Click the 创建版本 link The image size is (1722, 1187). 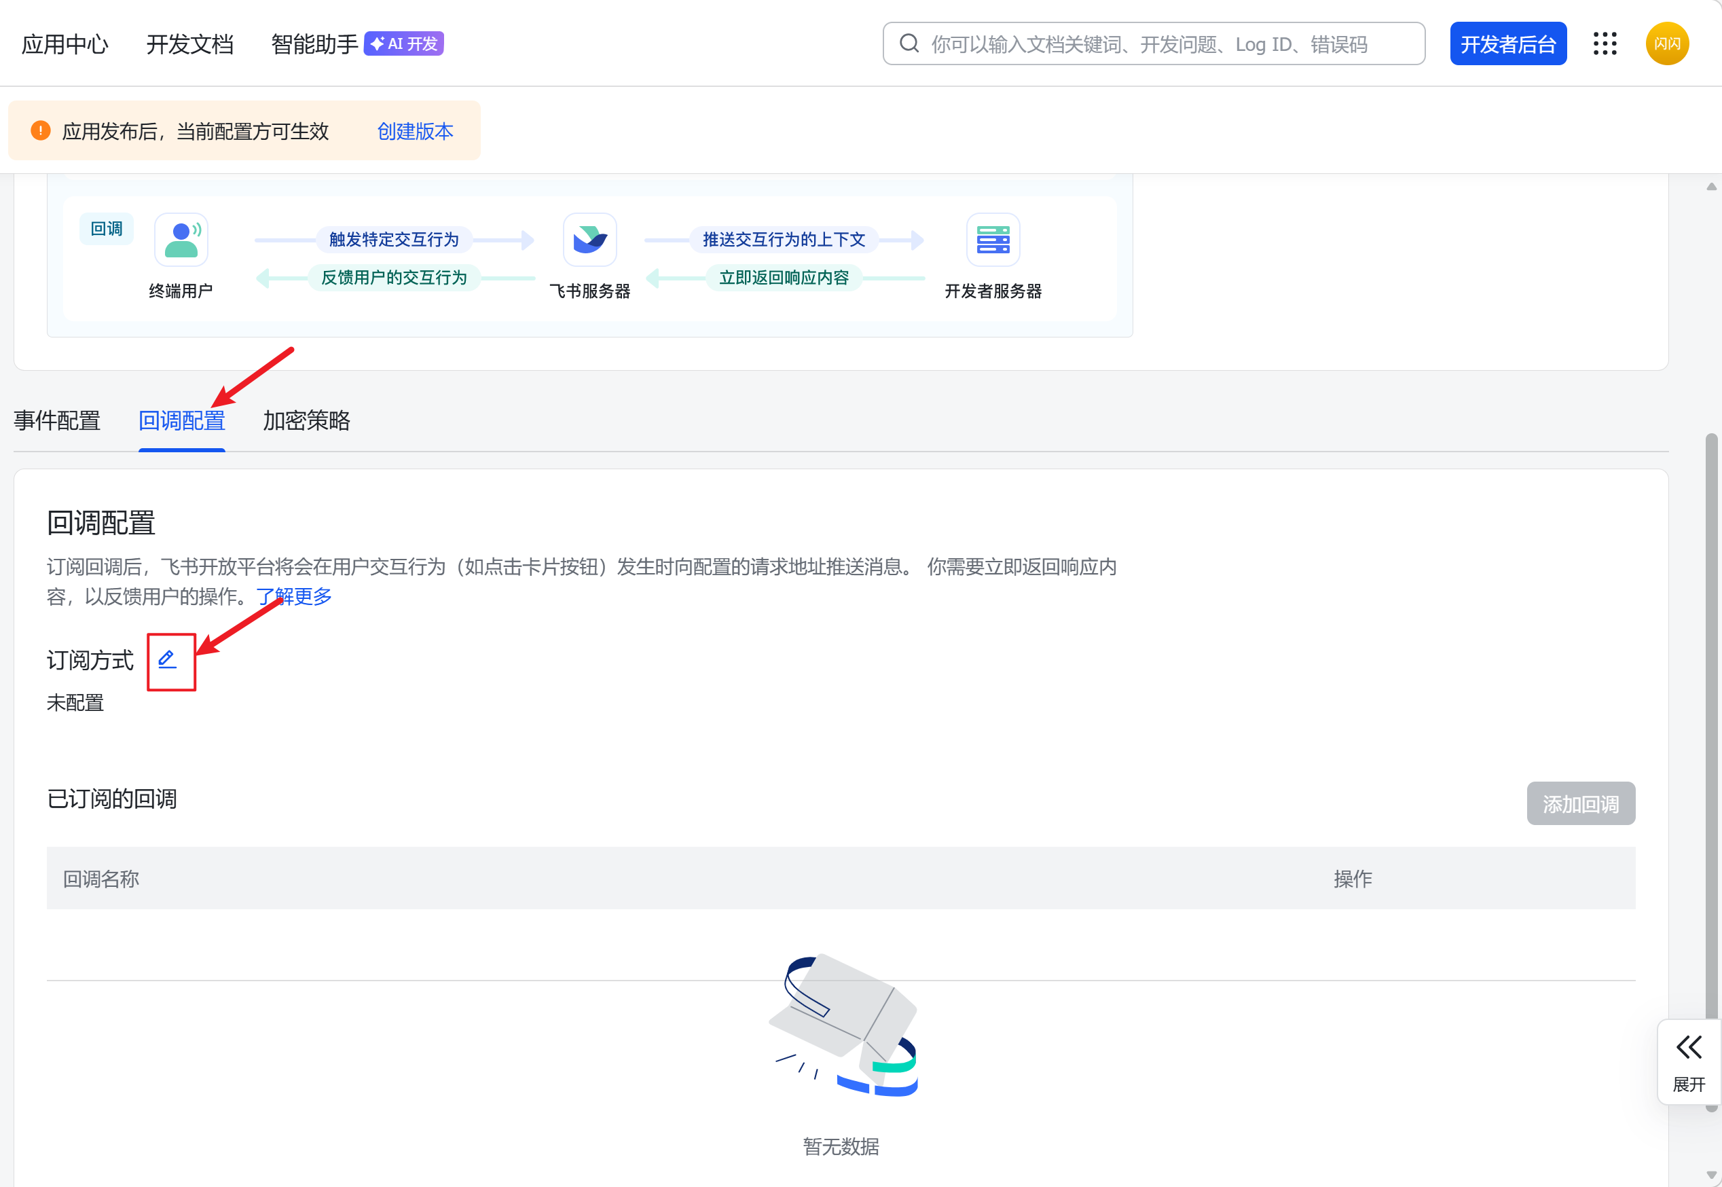click(x=415, y=132)
